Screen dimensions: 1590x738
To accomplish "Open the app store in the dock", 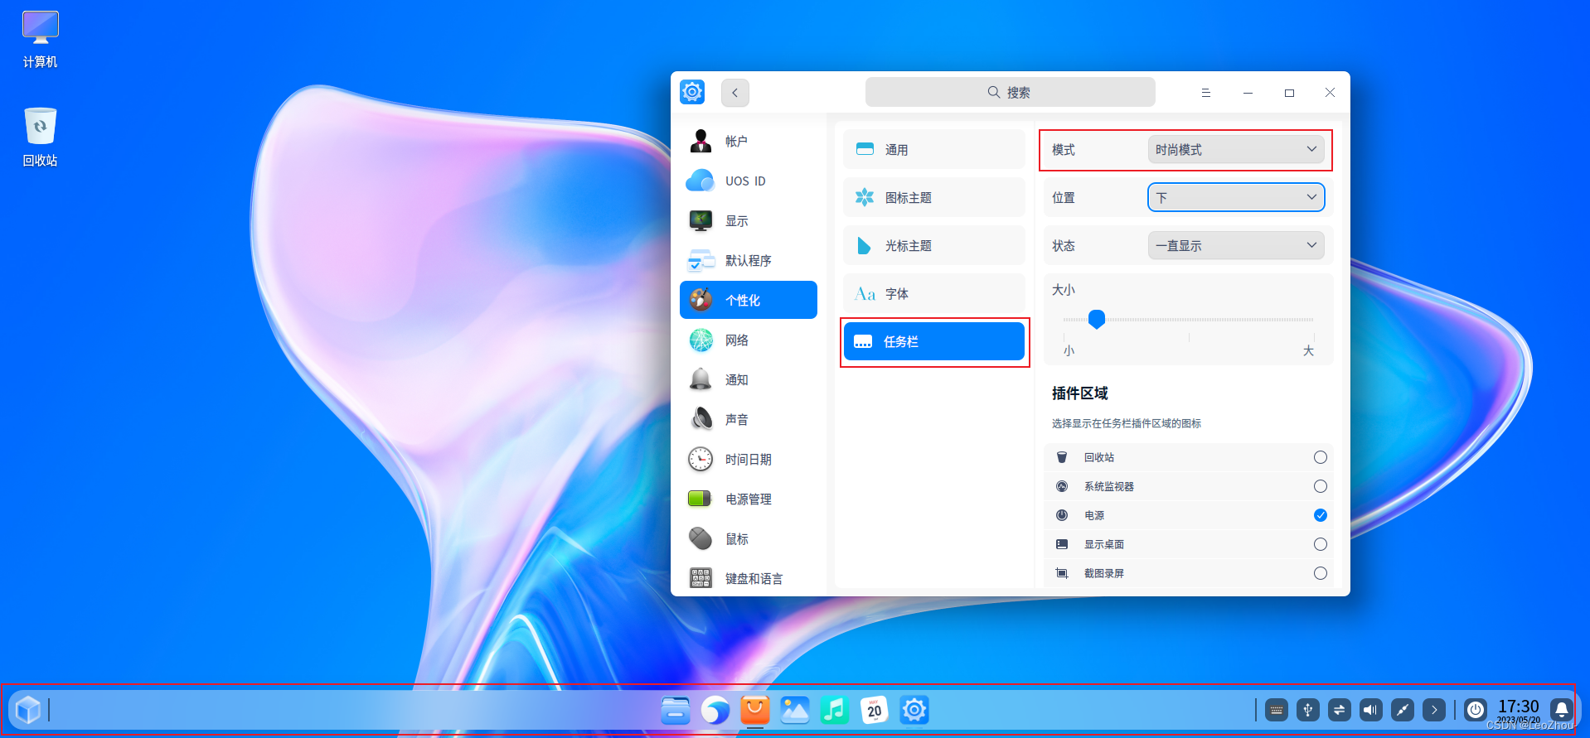I will click(755, 710).
